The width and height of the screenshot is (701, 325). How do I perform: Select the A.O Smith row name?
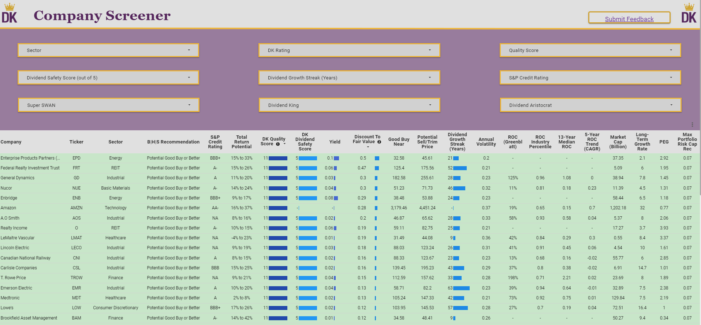(x=10, y=218)
